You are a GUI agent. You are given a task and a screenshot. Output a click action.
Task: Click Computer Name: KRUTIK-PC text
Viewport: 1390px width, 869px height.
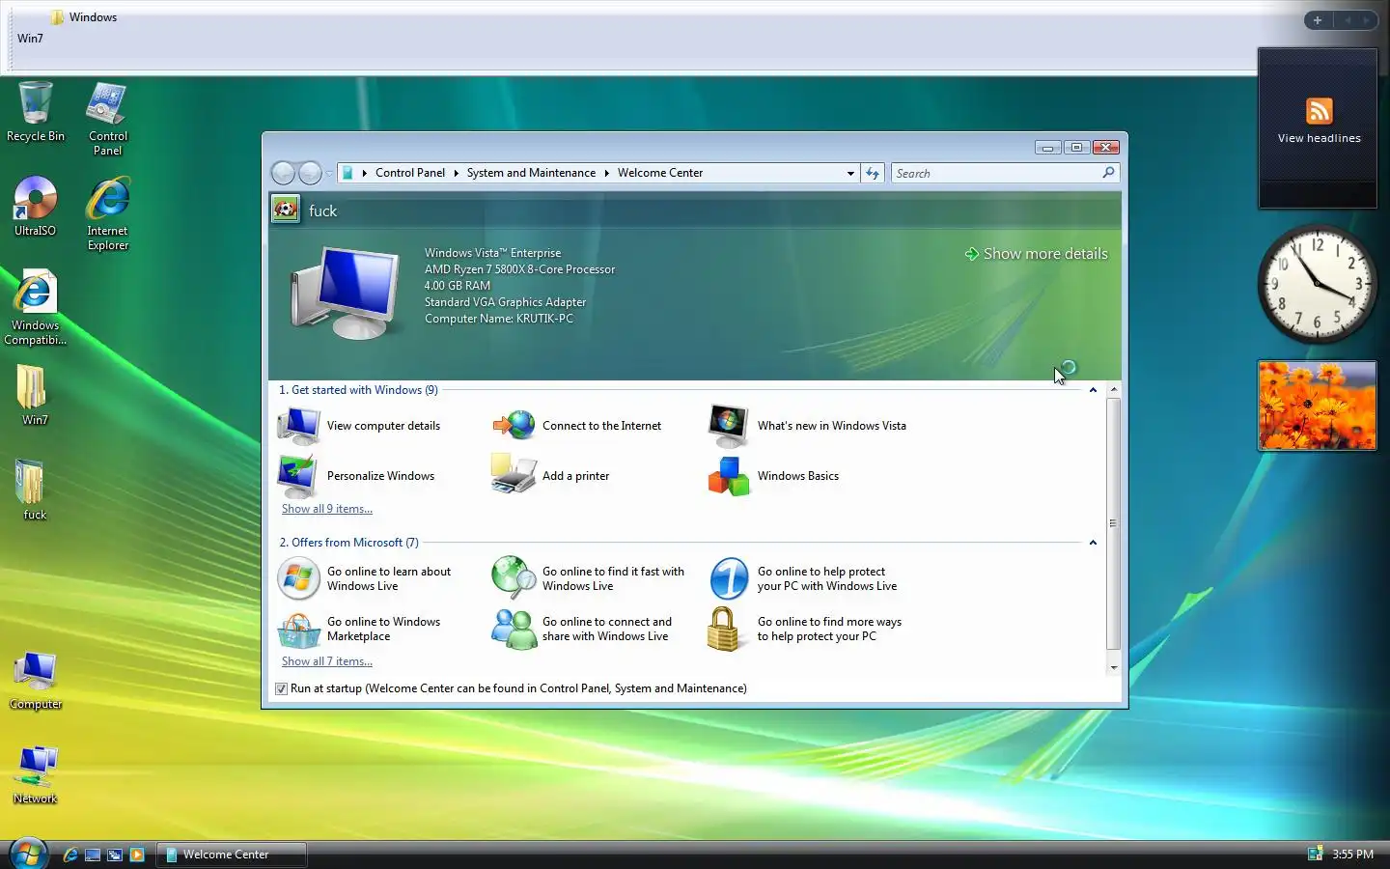tap(499, 319)
